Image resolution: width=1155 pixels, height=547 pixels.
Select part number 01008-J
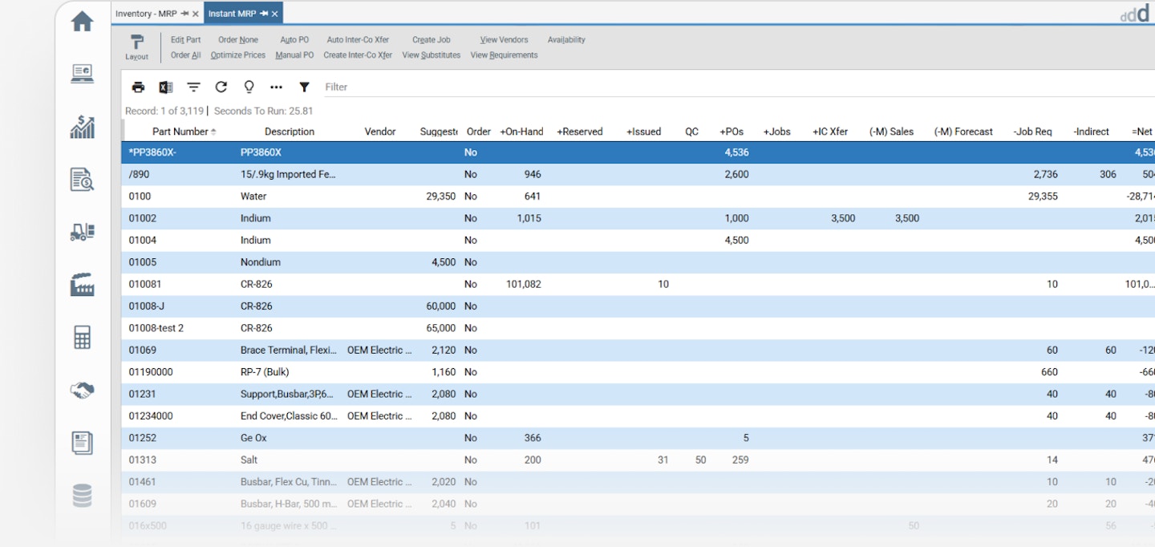click(147, 306)
